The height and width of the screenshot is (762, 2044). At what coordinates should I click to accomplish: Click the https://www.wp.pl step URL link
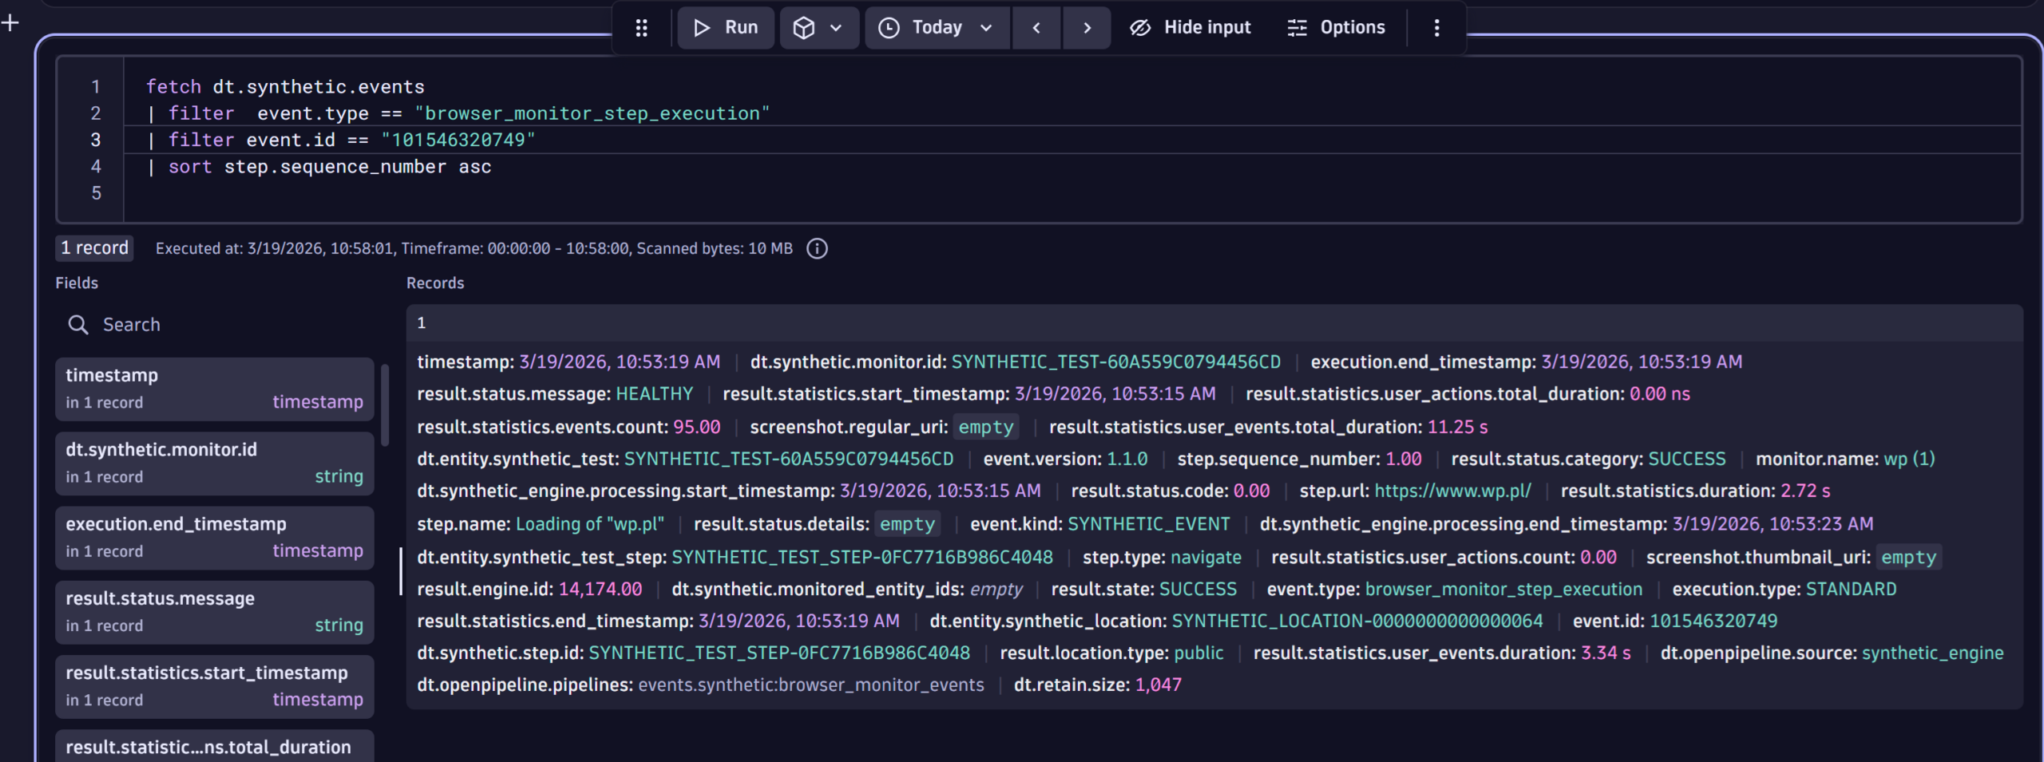click(1452, 491)
